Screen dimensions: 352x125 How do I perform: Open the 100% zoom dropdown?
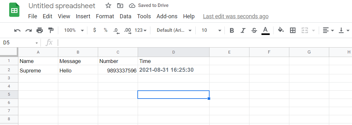point(74,30)
